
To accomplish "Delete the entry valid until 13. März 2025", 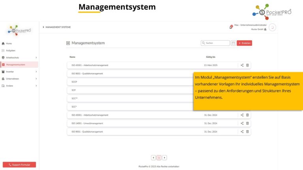I will 248,65.
